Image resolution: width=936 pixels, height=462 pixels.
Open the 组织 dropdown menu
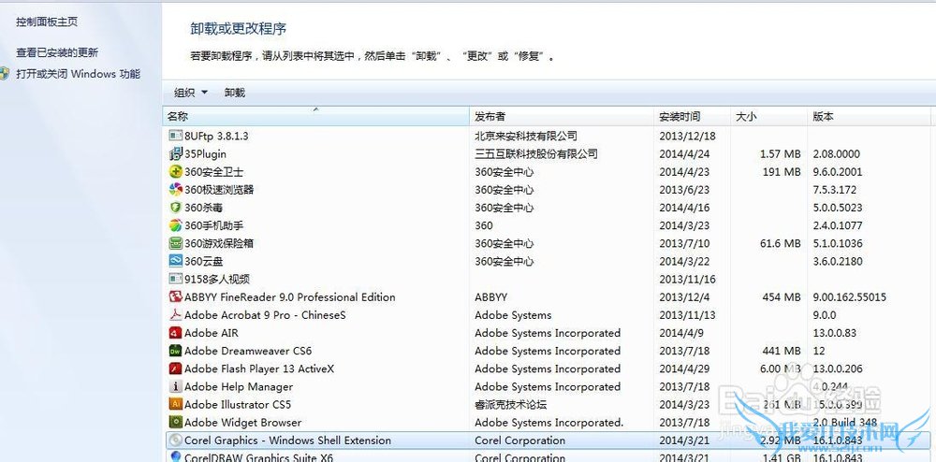pos(190,93)
